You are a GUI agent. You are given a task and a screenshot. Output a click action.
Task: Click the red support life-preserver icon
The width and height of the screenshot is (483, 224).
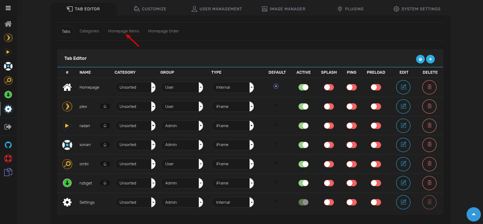8,158
